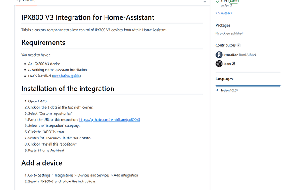Click the Contributors count badge 2
This screenshot has height=190, width=307.
pos(238,45)
